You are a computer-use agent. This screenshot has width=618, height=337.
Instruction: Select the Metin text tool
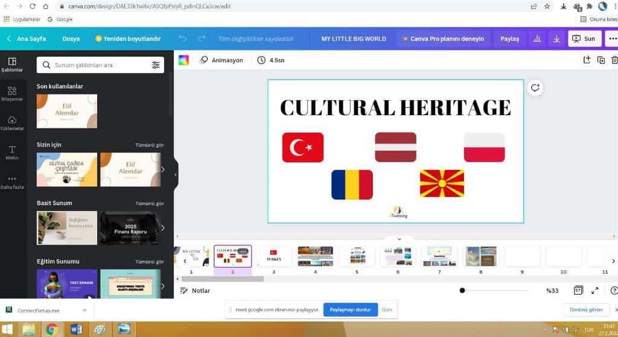pos(12,153)
